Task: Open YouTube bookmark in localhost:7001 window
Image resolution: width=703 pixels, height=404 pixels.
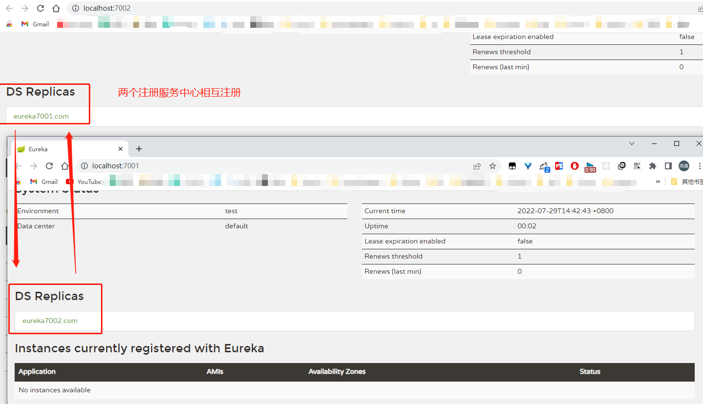Action: (x=83, y=182)
